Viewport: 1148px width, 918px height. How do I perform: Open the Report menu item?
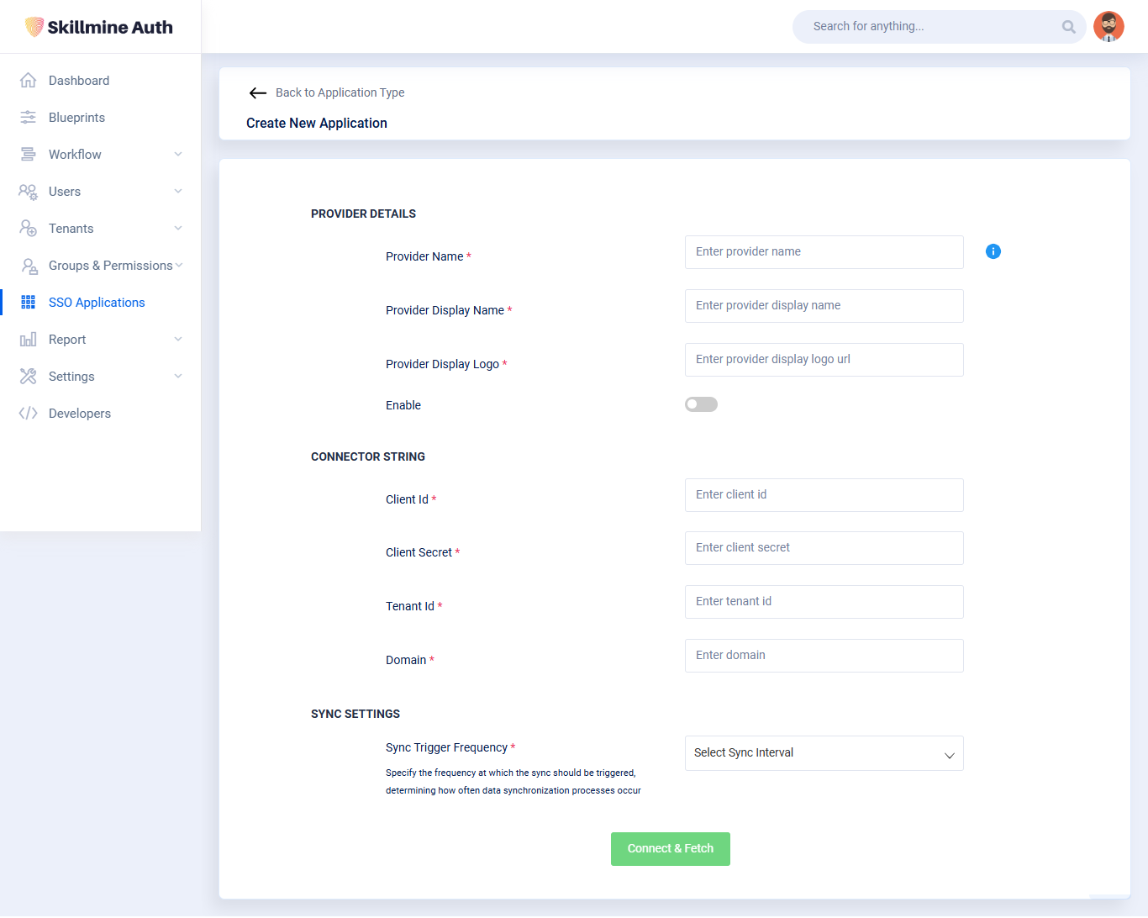67,340
